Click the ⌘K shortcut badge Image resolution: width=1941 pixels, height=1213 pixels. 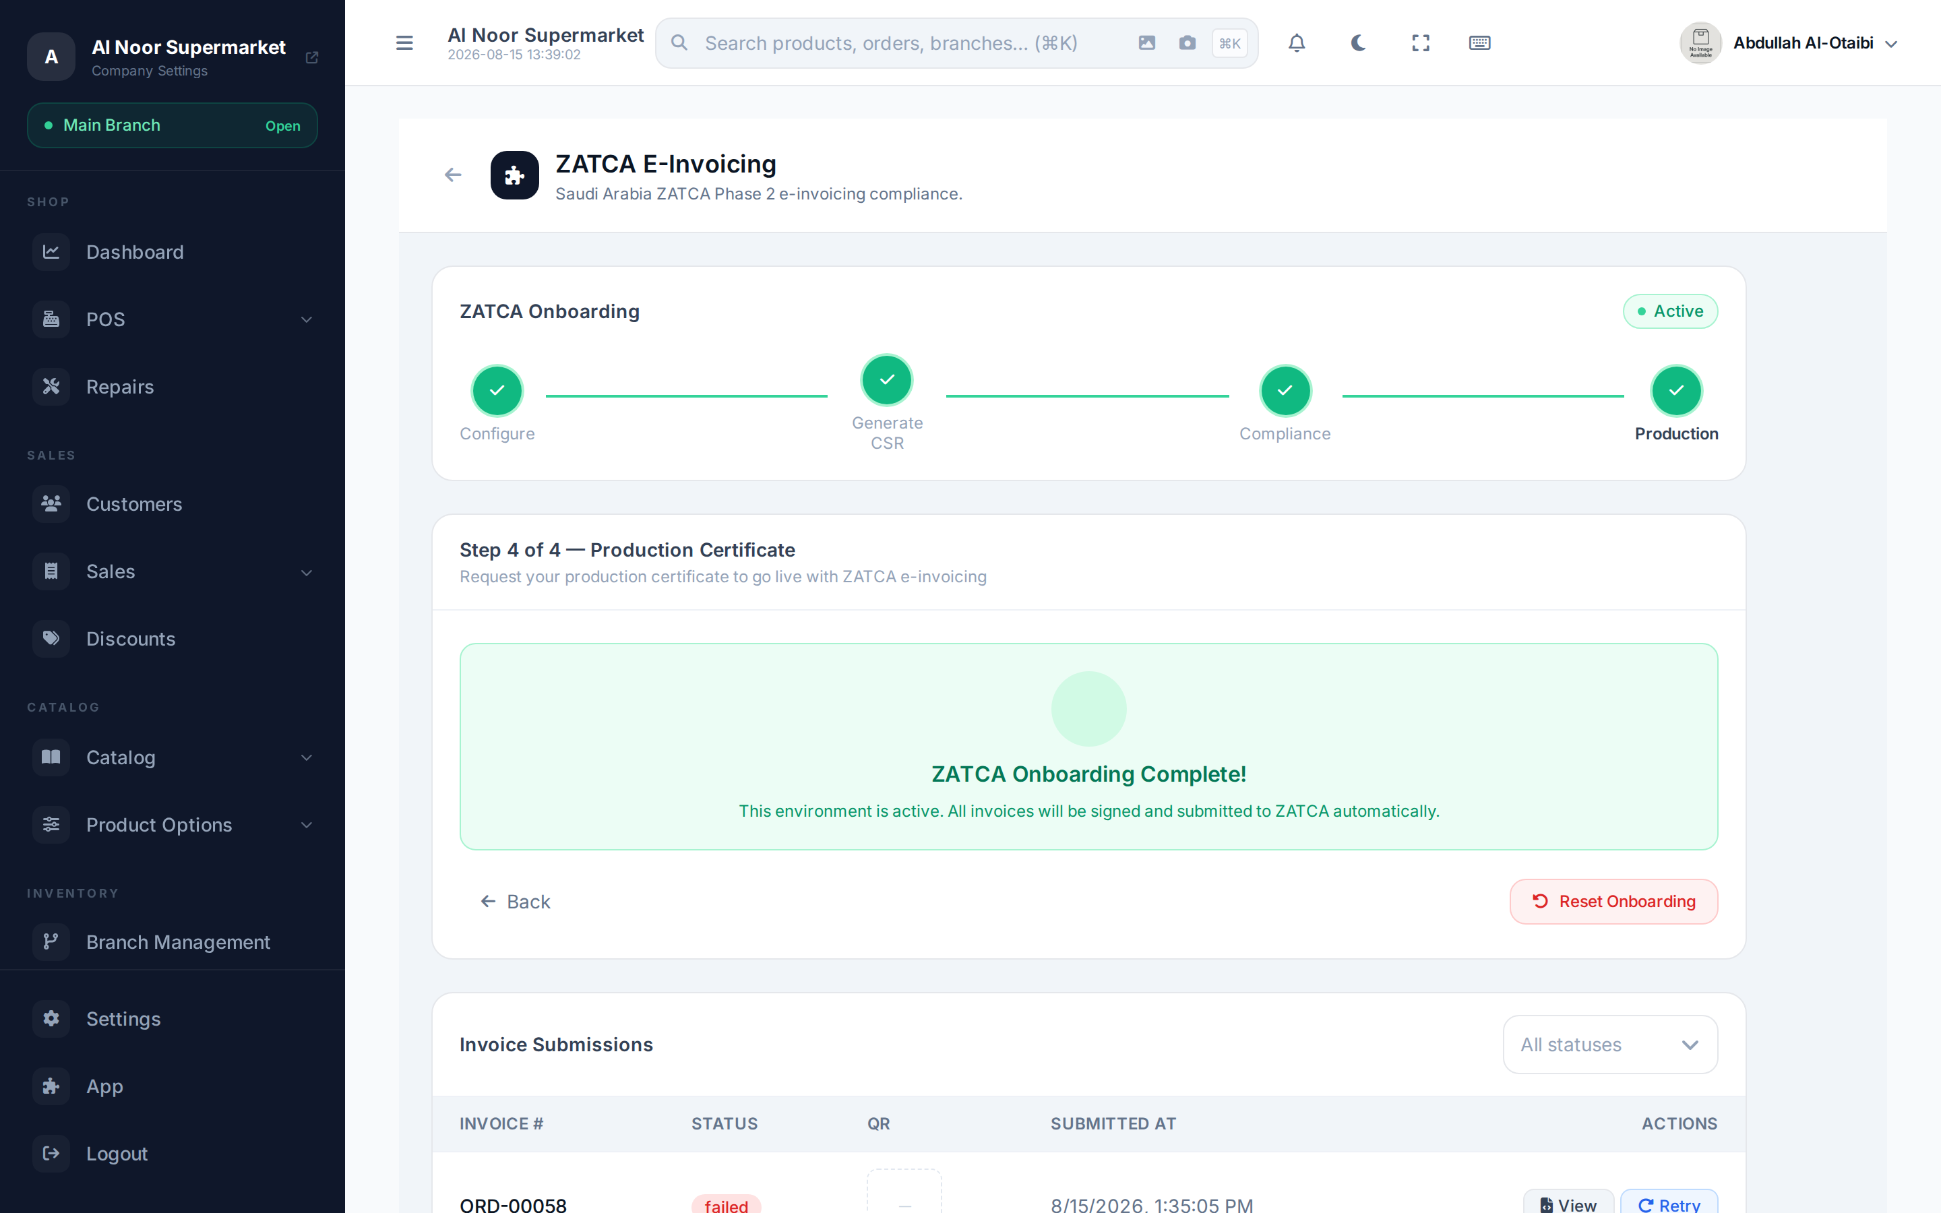(x=1229, y=43)
